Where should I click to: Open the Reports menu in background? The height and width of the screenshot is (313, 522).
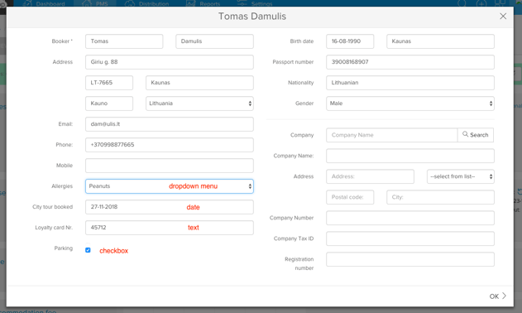pos(203,3)
